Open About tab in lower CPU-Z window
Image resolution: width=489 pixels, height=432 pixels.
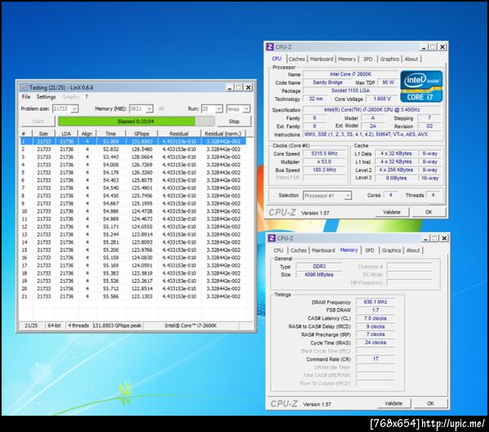413,250
